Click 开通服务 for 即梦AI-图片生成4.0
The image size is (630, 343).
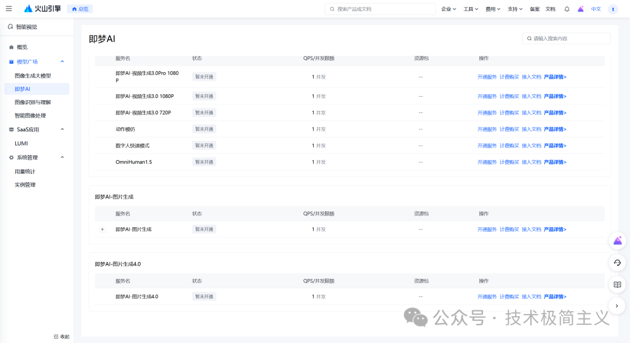[x=487, y=297]
